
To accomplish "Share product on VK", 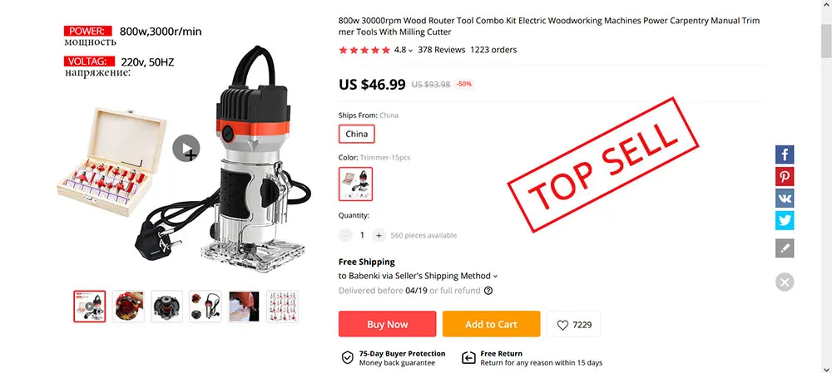I will (x=785, y=199).
